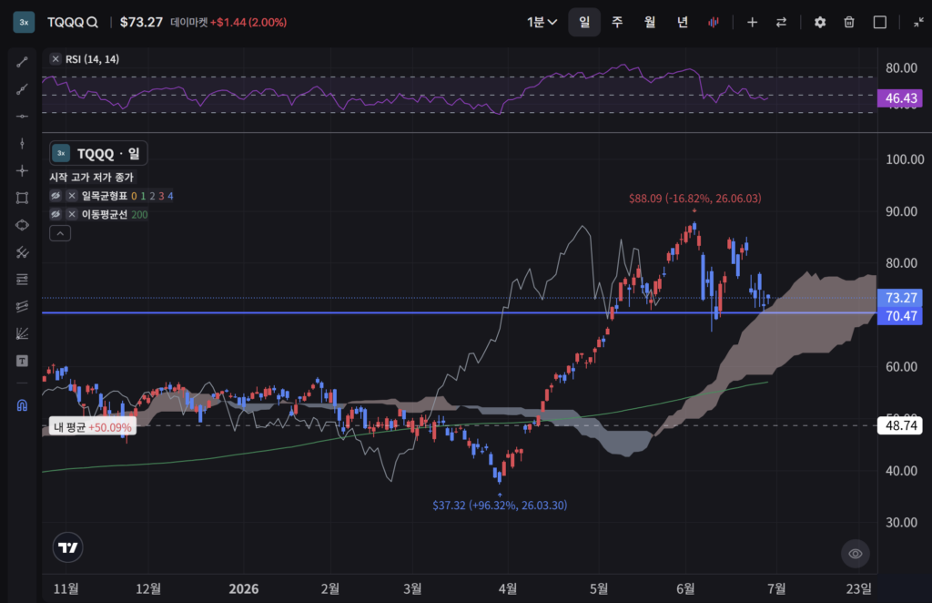
Task: Select the cross line tool
Action: (x=22, y=170)
